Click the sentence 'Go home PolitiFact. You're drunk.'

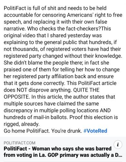click(x=43, y=131)
